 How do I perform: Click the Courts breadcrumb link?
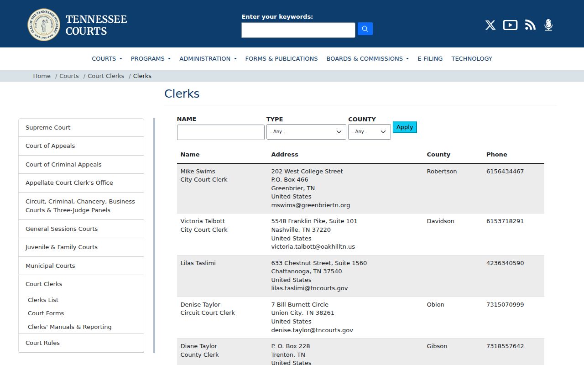click(69, 76)
